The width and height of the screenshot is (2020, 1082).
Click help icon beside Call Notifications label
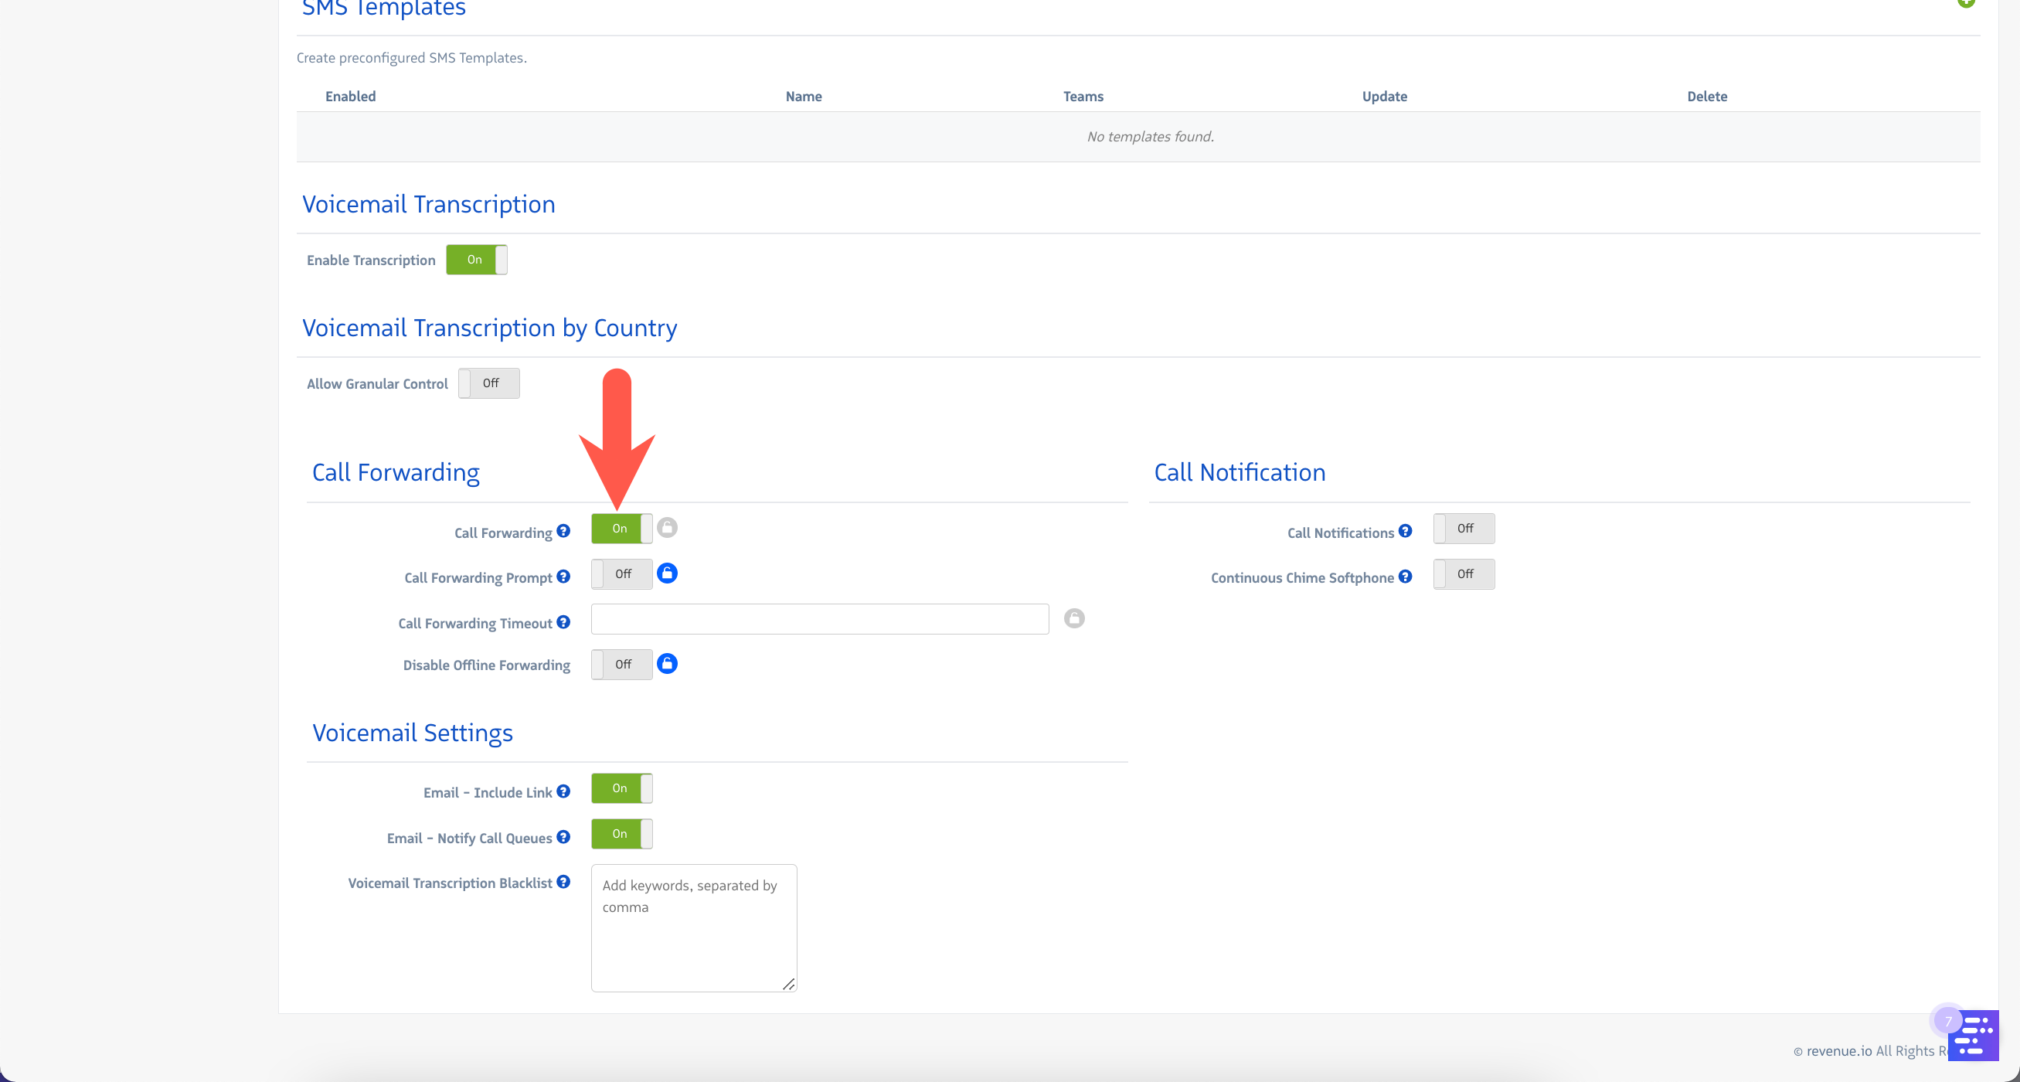pos(1404,532)
